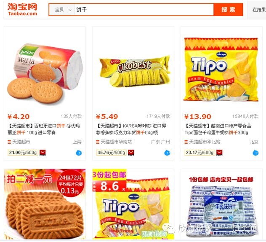Expand the chevron beside 宝贝
Image resolution: width=266 pixels, height=242 pixels.
pyautogui.click(x=70, y=10)
